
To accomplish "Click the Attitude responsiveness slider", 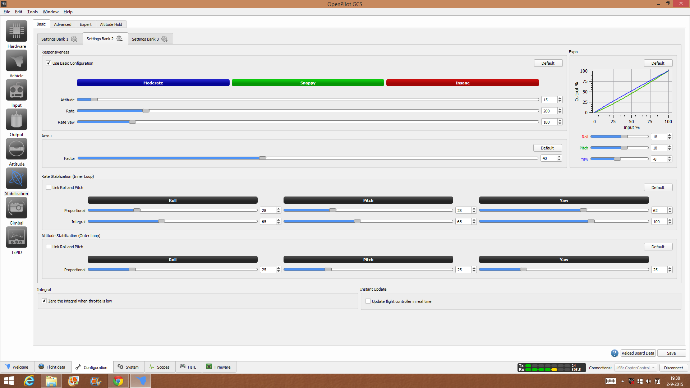I will click(x=308, y=100).
